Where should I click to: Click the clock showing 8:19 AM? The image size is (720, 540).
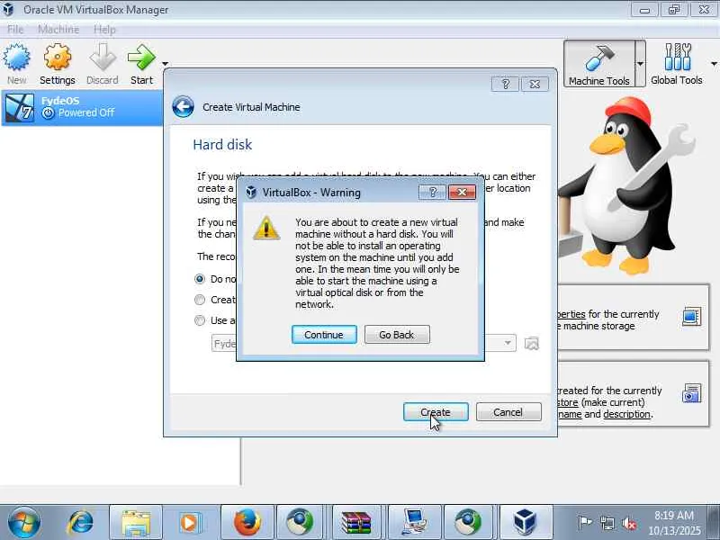pyautogui.click(x=674, y=516)
